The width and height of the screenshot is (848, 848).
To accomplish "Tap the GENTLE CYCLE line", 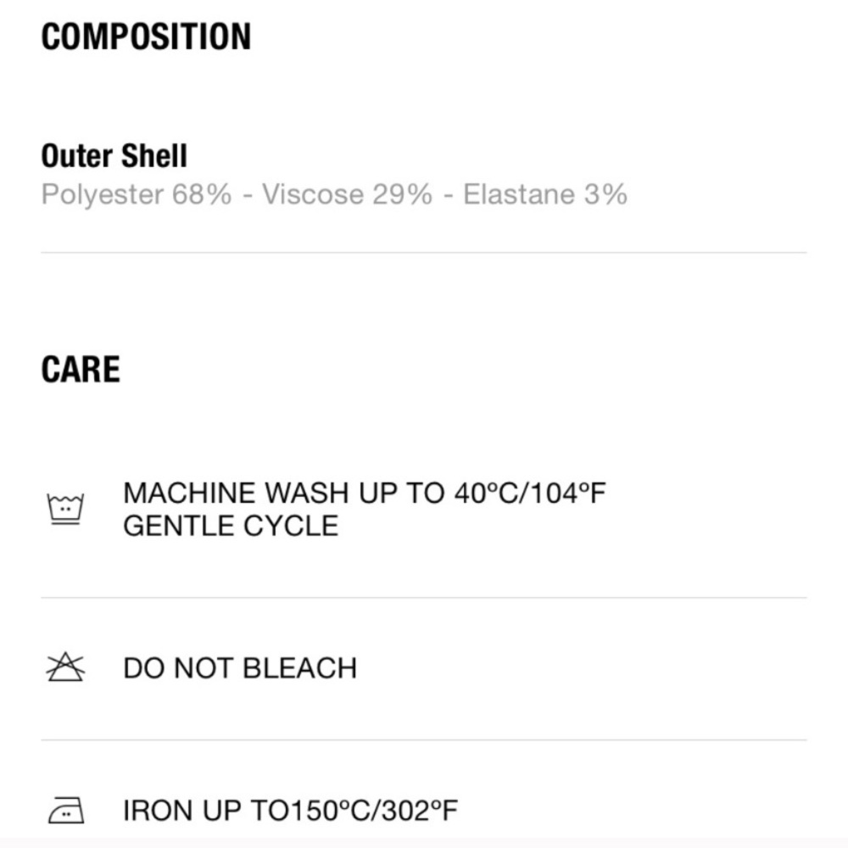I will tap(231, 526).
